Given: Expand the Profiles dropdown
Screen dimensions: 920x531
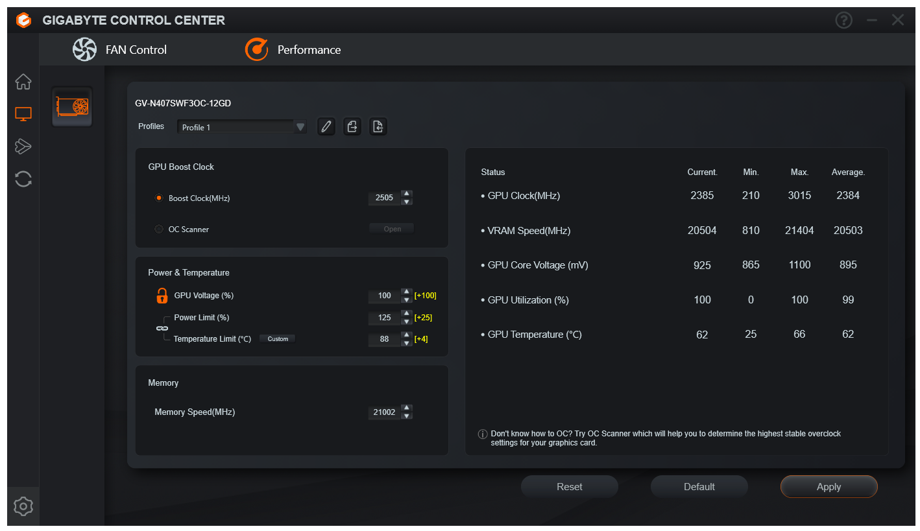Looking at the screenshot, I should [242, 127].
